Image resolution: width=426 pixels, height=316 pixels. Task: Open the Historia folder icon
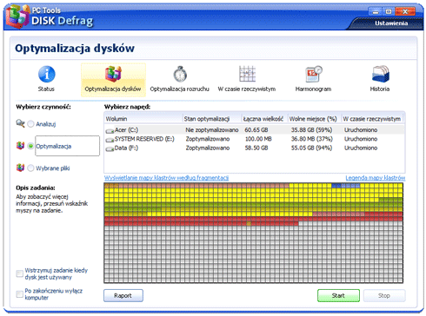(x=380, y=74)
